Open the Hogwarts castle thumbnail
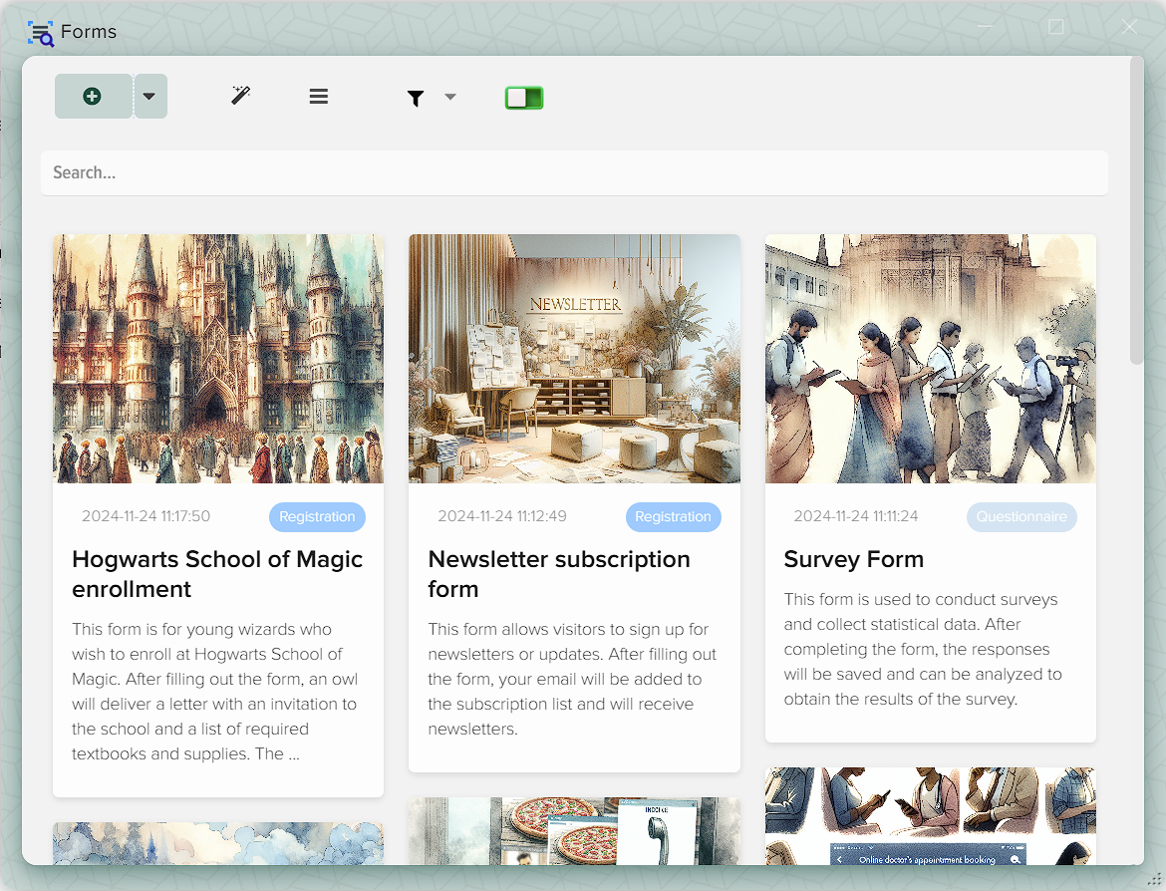Viewport: 1166px width, 891px height. pos(218,359)
